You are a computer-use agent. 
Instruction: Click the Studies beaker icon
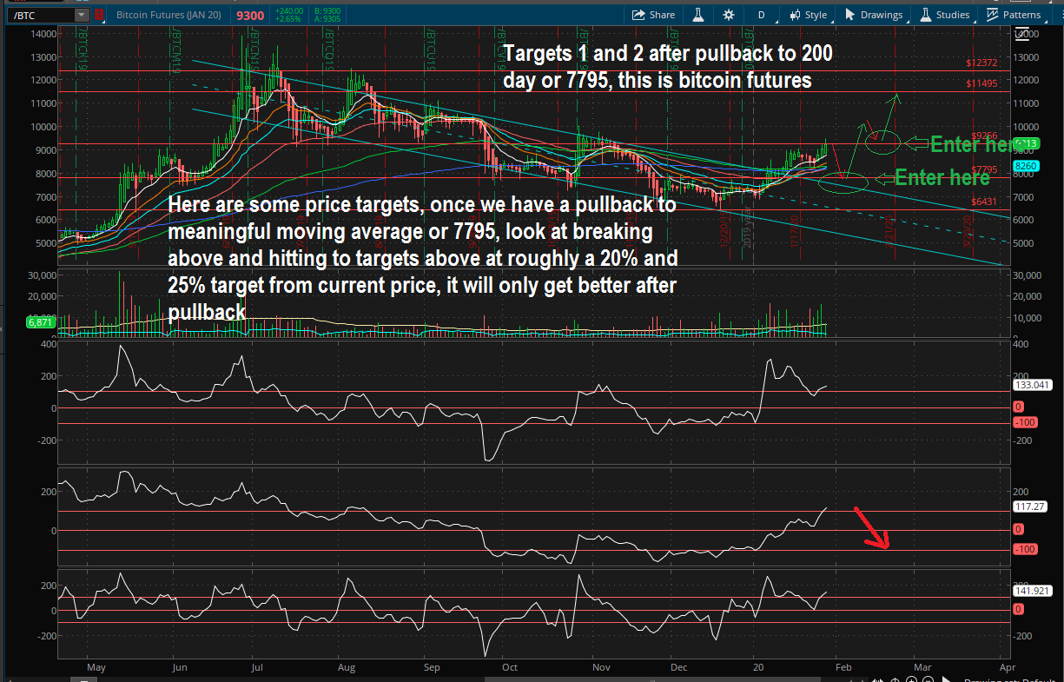click(x=926, y=15)
